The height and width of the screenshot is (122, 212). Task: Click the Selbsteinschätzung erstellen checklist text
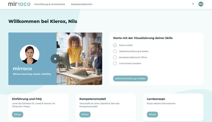click(134, 51)
